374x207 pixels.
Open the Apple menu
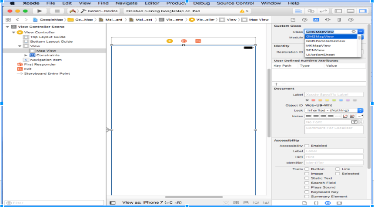click(12, 3)
